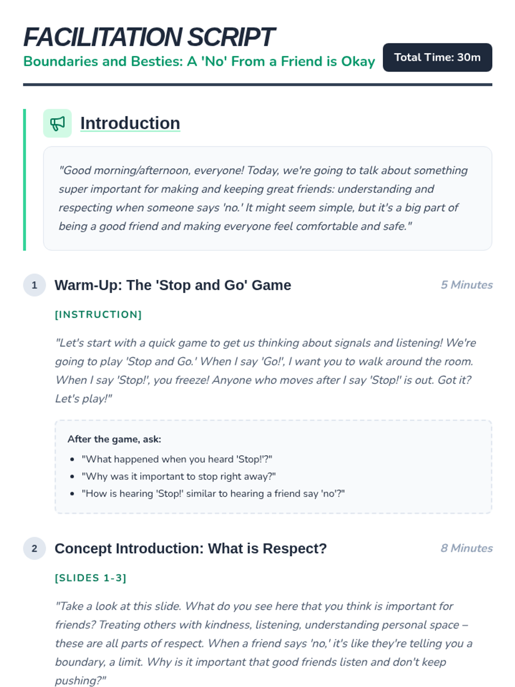The height and width of the screenshot is (687, 515).
Task: Click the 5 Minutes duration label
Action: [467, 285]
